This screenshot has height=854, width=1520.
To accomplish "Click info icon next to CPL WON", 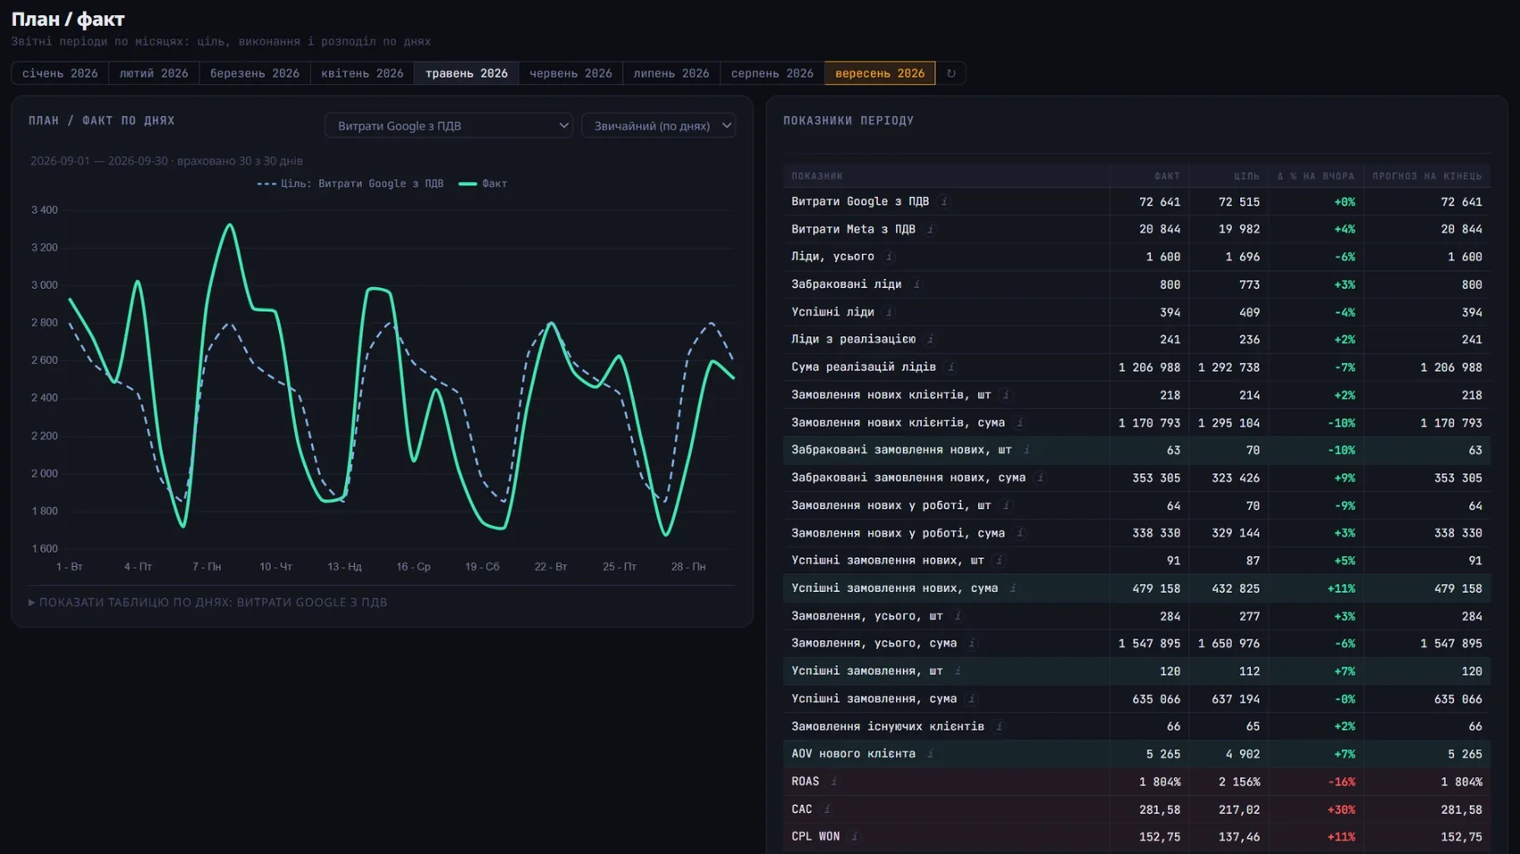I will pos(855,837).
